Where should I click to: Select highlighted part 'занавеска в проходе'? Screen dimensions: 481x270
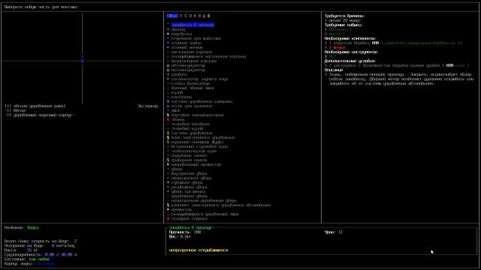click(x=192, y=25)
